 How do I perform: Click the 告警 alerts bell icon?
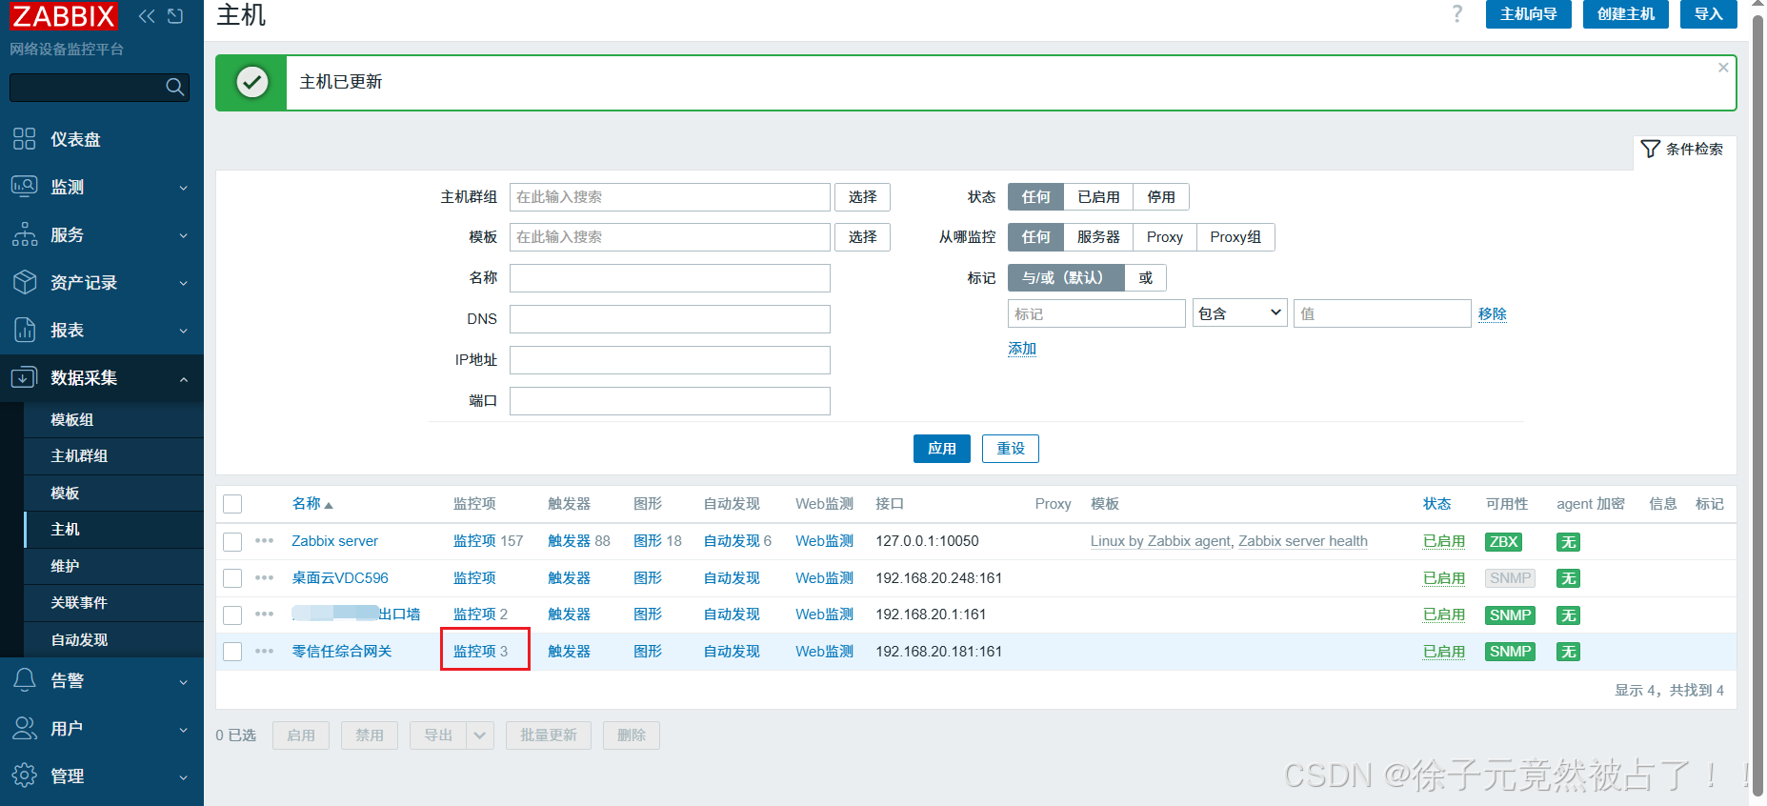[25, 680]
